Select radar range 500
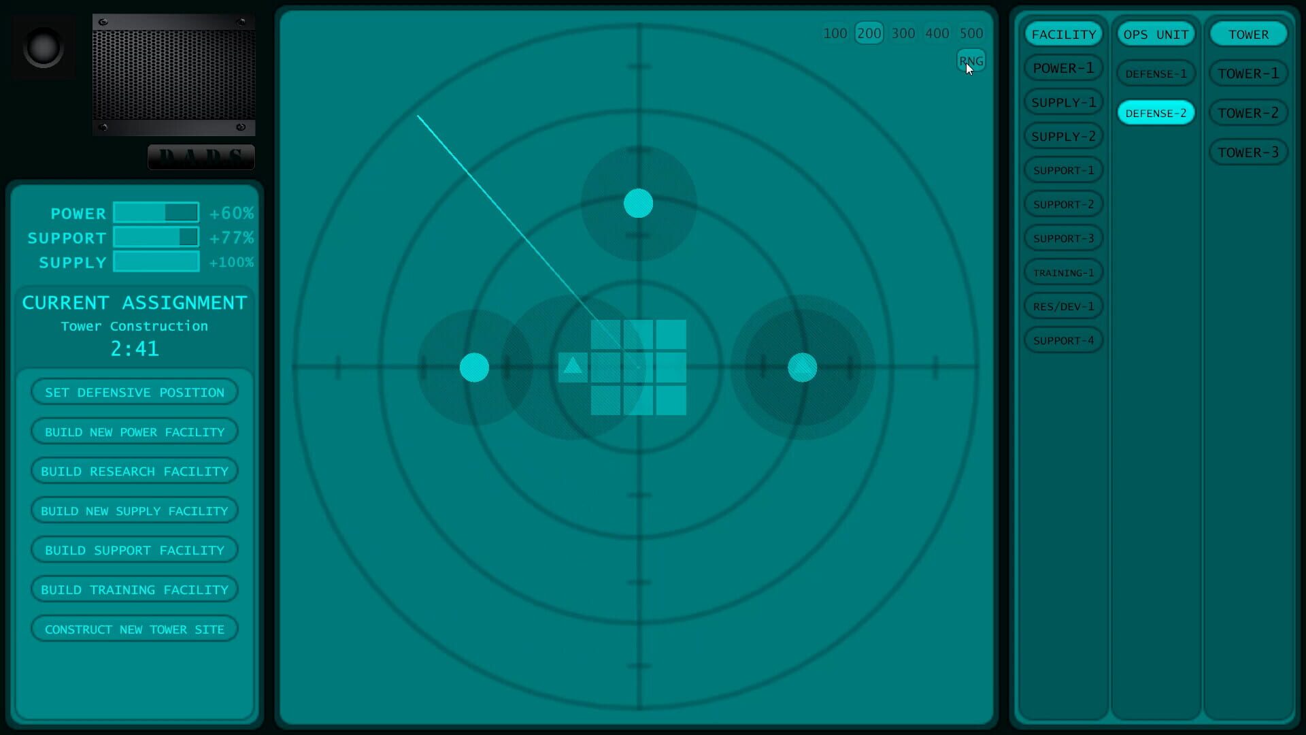Screen dimensions: 1306x735 971,33
